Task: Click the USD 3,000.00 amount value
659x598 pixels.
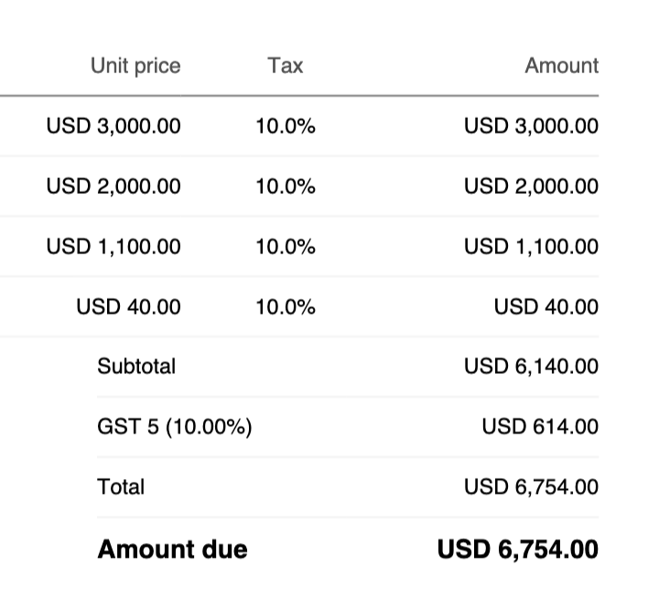Action: click(531, 126)
